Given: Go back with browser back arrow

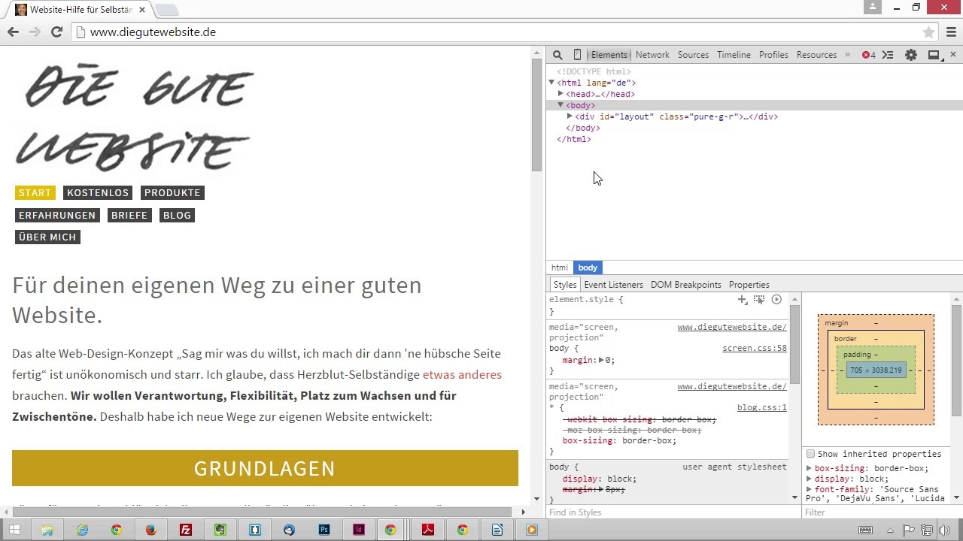Looking at the screenshot, I should pos(13,32).
